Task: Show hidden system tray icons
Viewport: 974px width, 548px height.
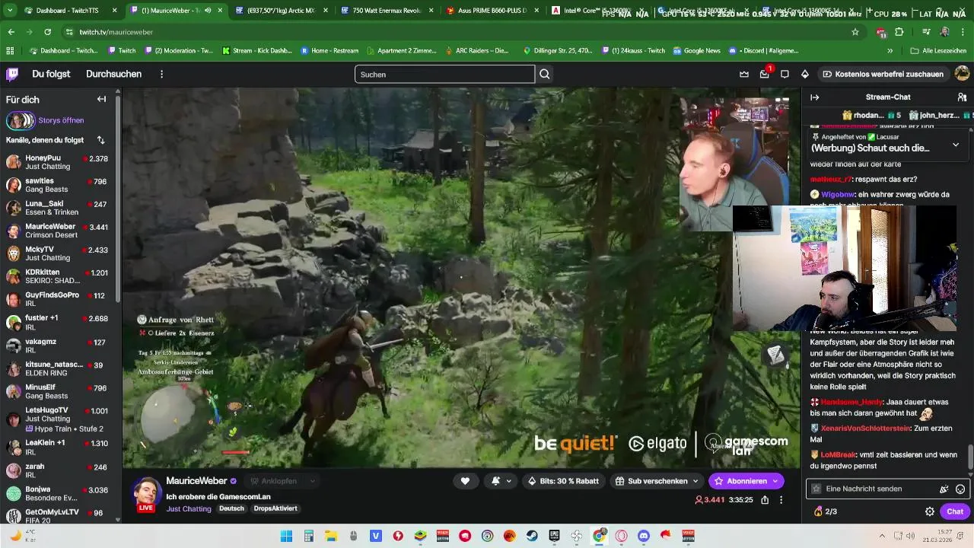Action: click(883, 536)
